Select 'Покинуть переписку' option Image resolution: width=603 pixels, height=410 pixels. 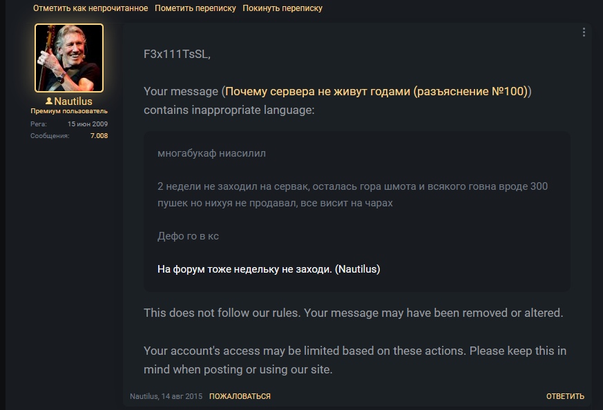pos(283,8)
